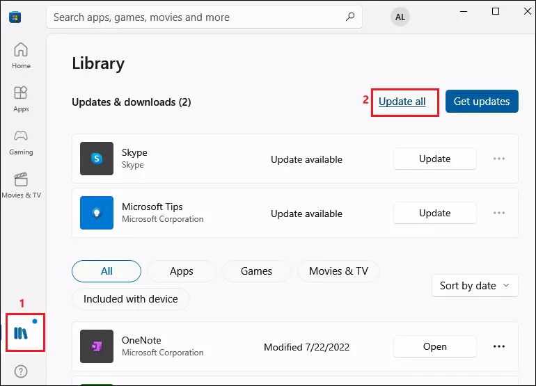Image resolution: width=536 pixels, height=386 pixels.
Task: Click Modified 7/22/2022 text
Action: click(306, 347)
